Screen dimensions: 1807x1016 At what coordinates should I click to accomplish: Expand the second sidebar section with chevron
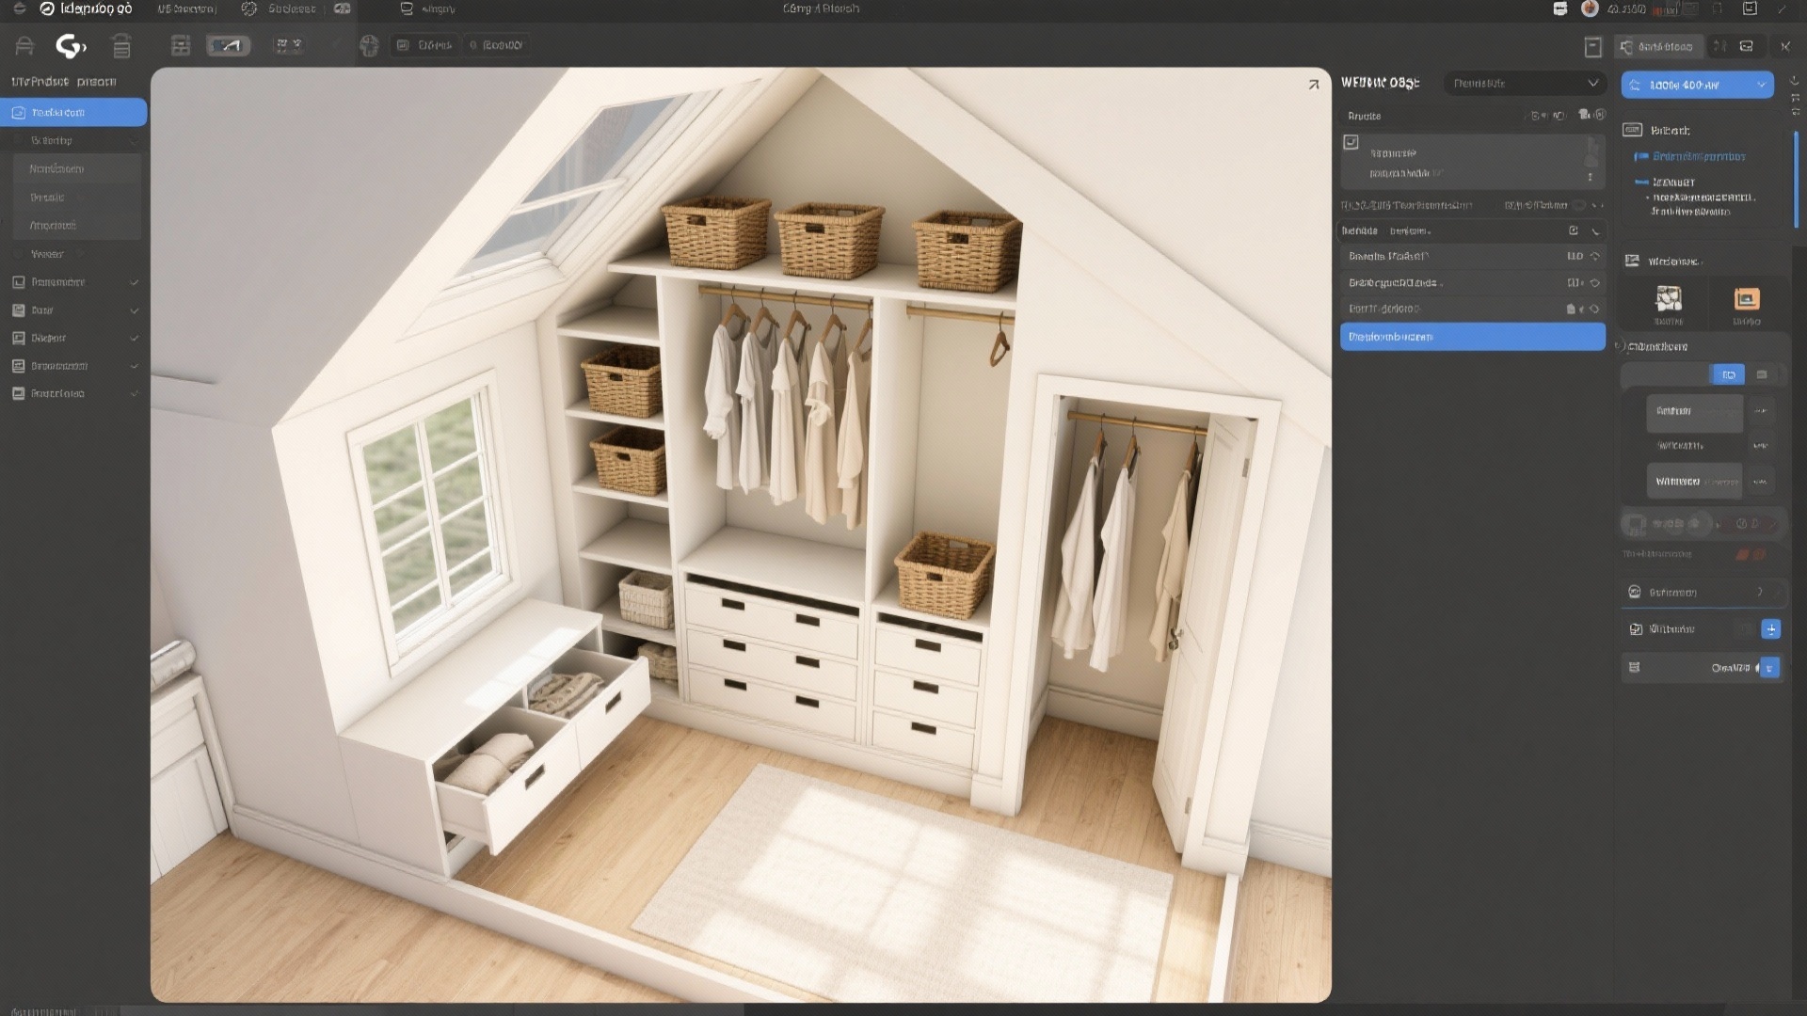pyautogui.click(x=75, y=310)
